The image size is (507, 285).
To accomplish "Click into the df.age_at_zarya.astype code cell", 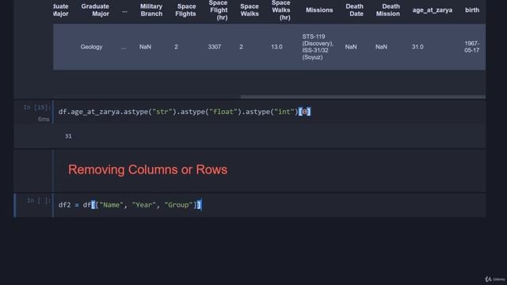I will point(269,112).
